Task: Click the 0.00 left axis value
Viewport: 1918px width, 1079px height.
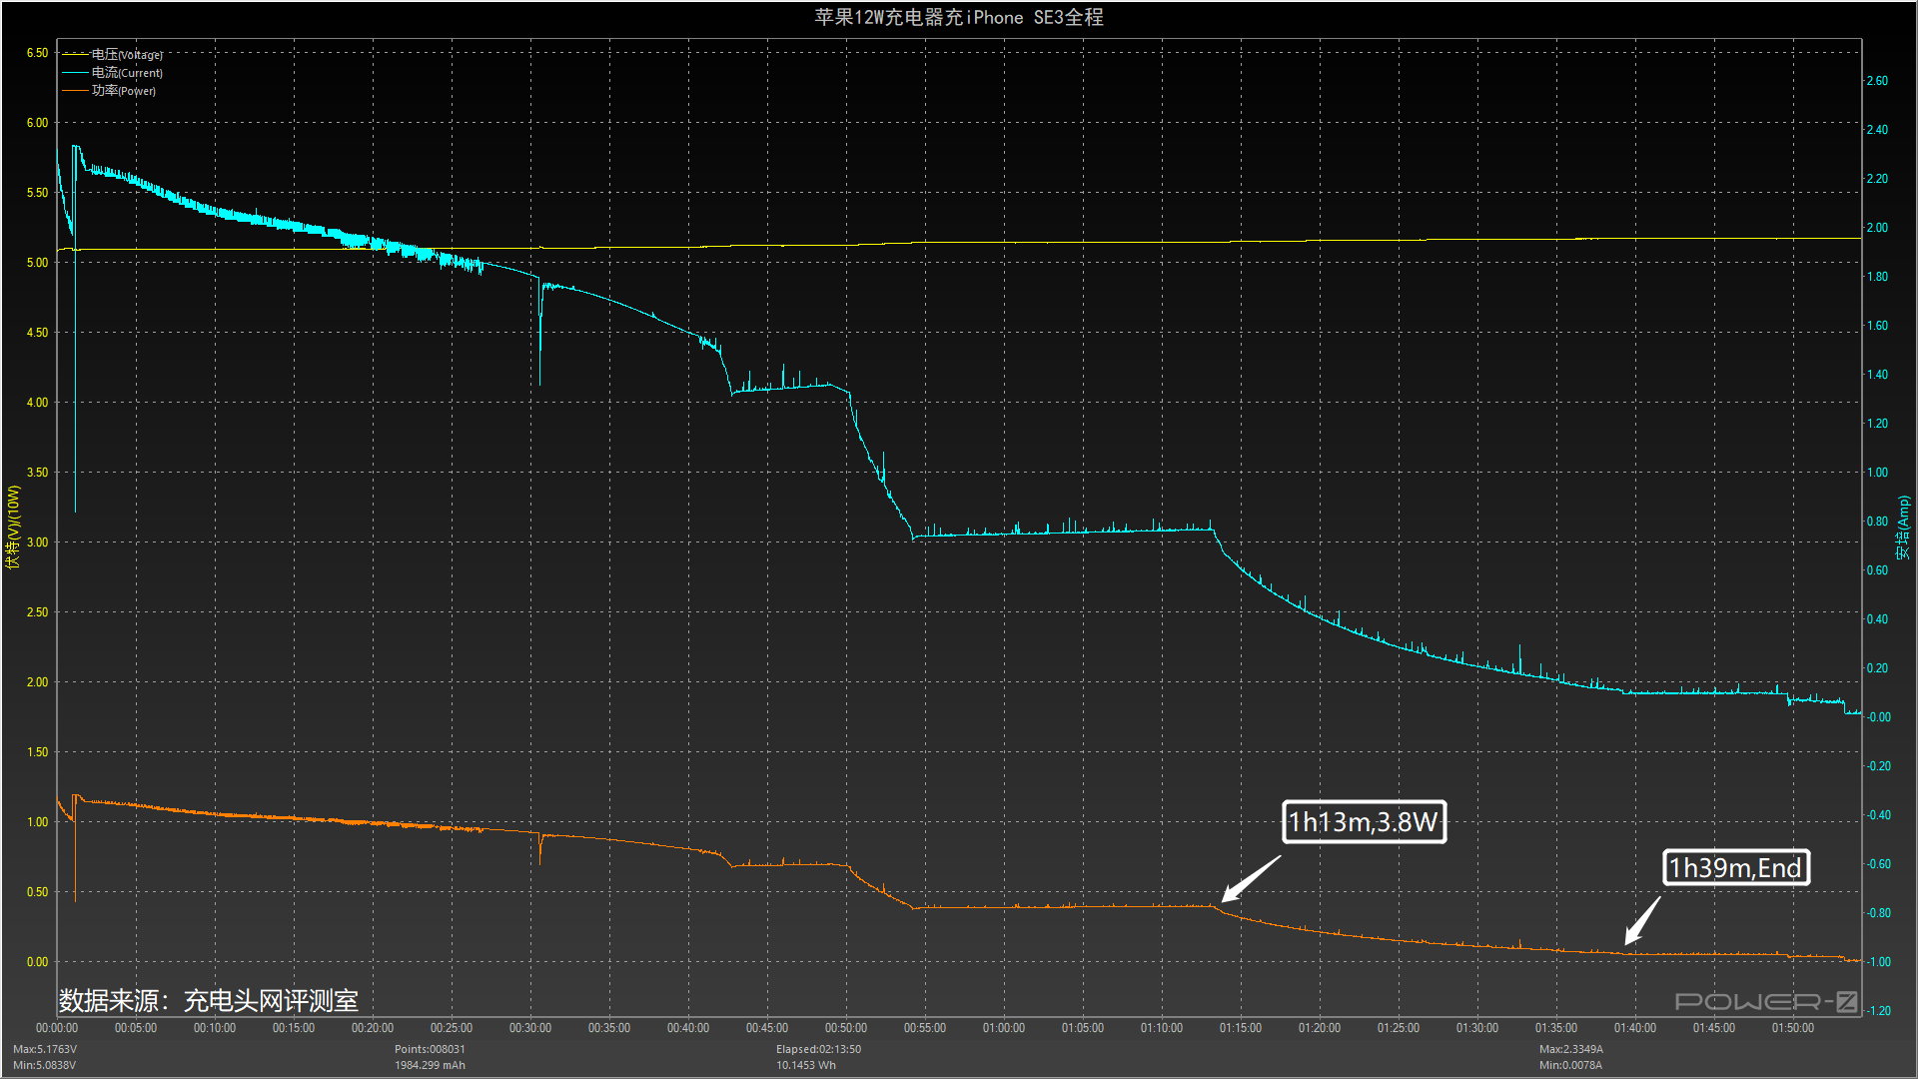Action: (37, 962)
